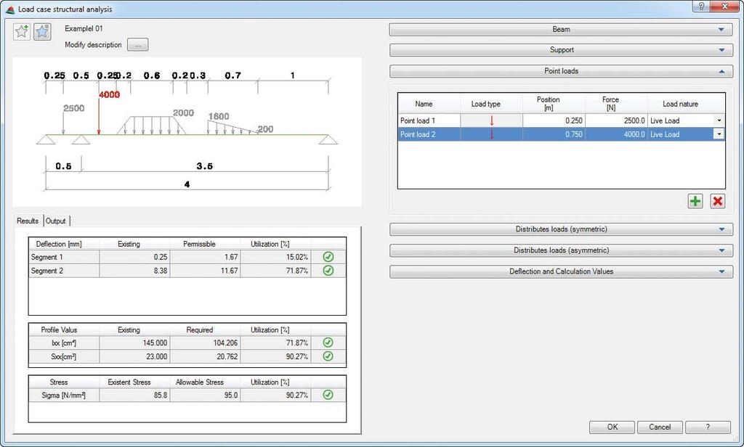Click the Examplel 01 title text
The width and height of the screenshot is (744, 447).
click(84, 28)
